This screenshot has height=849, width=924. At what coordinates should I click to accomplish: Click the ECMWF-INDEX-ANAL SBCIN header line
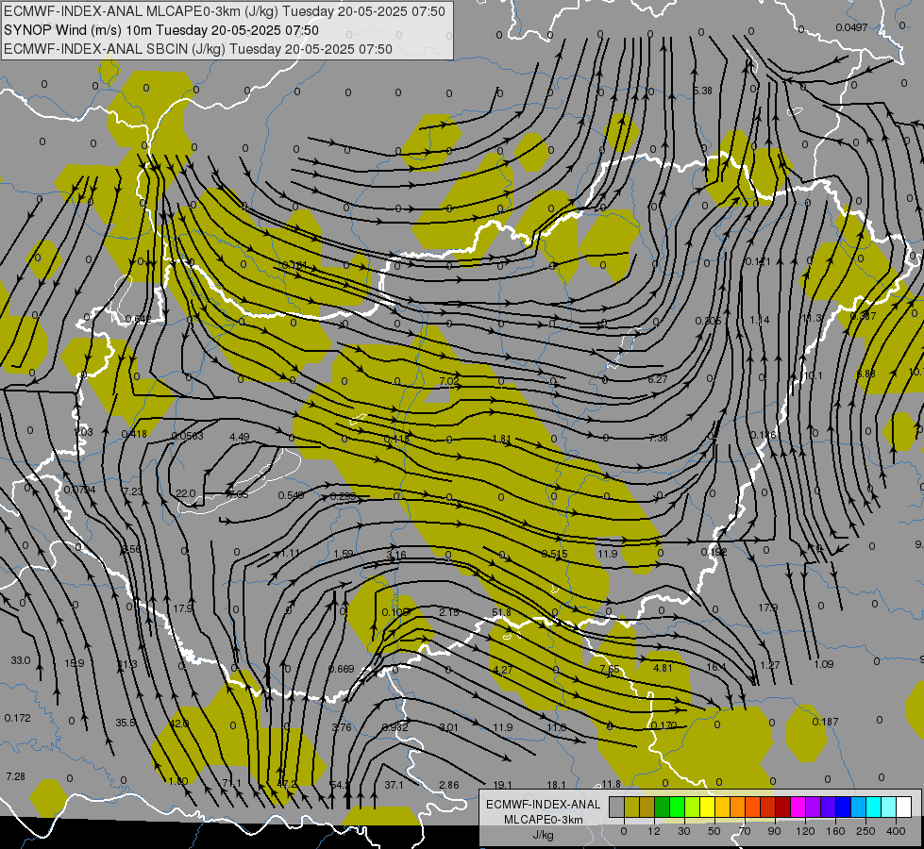pos(198,49)
